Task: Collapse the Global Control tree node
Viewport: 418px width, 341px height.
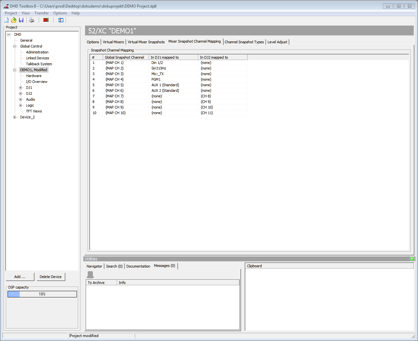Action: [14, 47]
